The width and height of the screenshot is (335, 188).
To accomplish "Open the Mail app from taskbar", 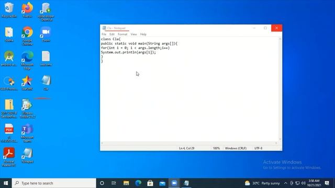I will pyautogui.click(x=162, y=183).
